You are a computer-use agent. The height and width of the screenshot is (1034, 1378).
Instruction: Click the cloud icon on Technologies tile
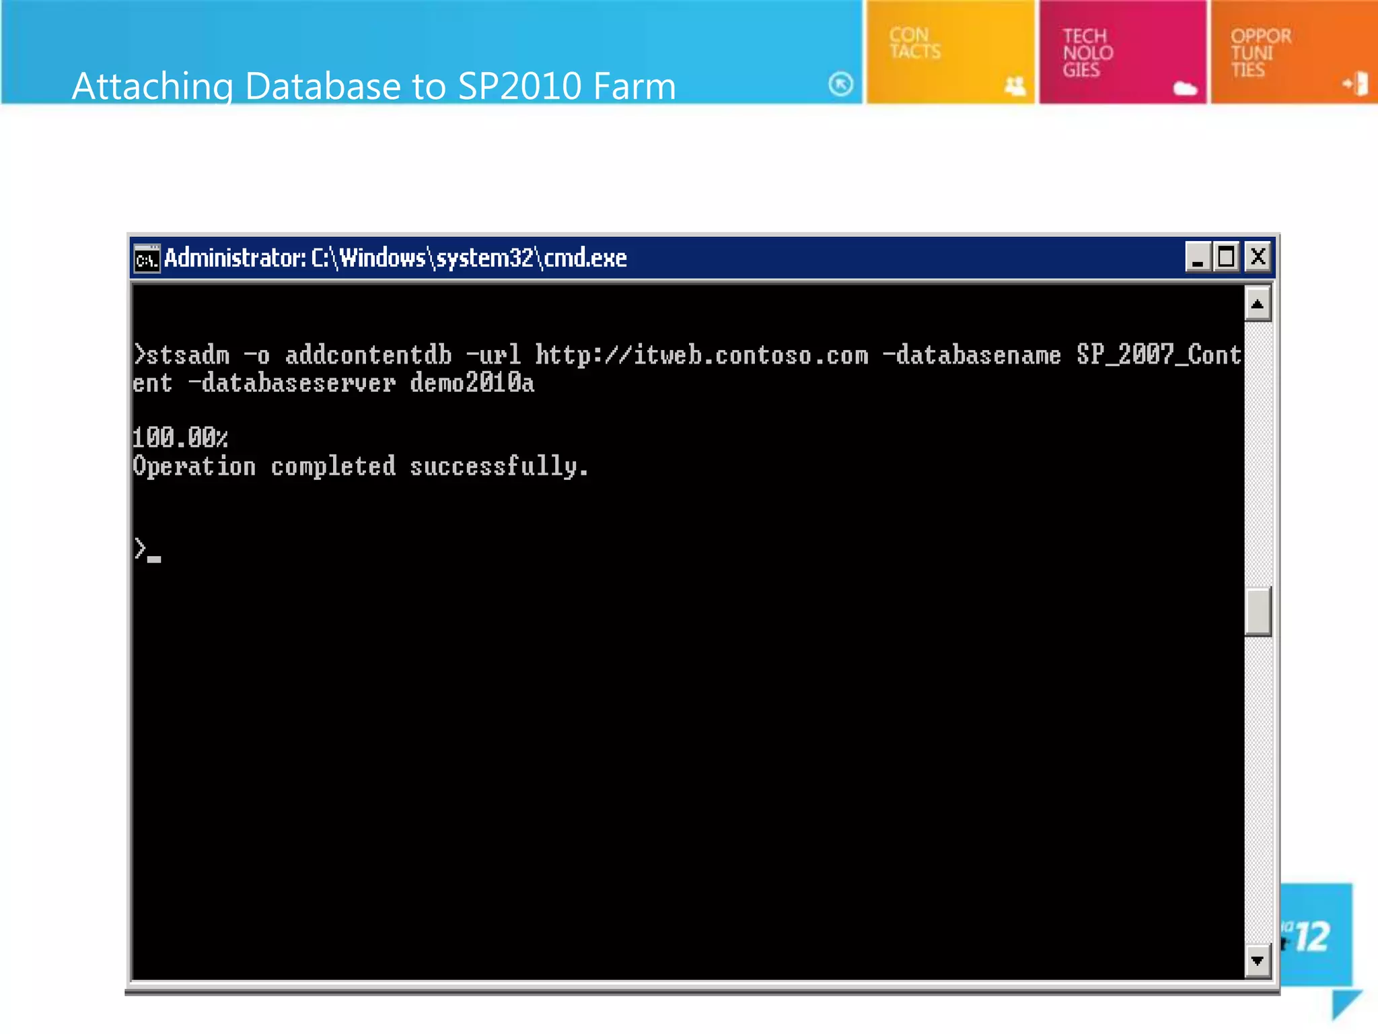pos(1185,88)
